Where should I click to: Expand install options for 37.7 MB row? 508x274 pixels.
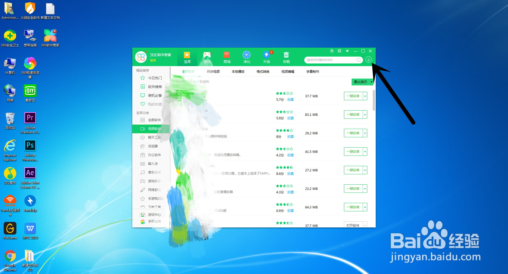click(x=365, y=96)
